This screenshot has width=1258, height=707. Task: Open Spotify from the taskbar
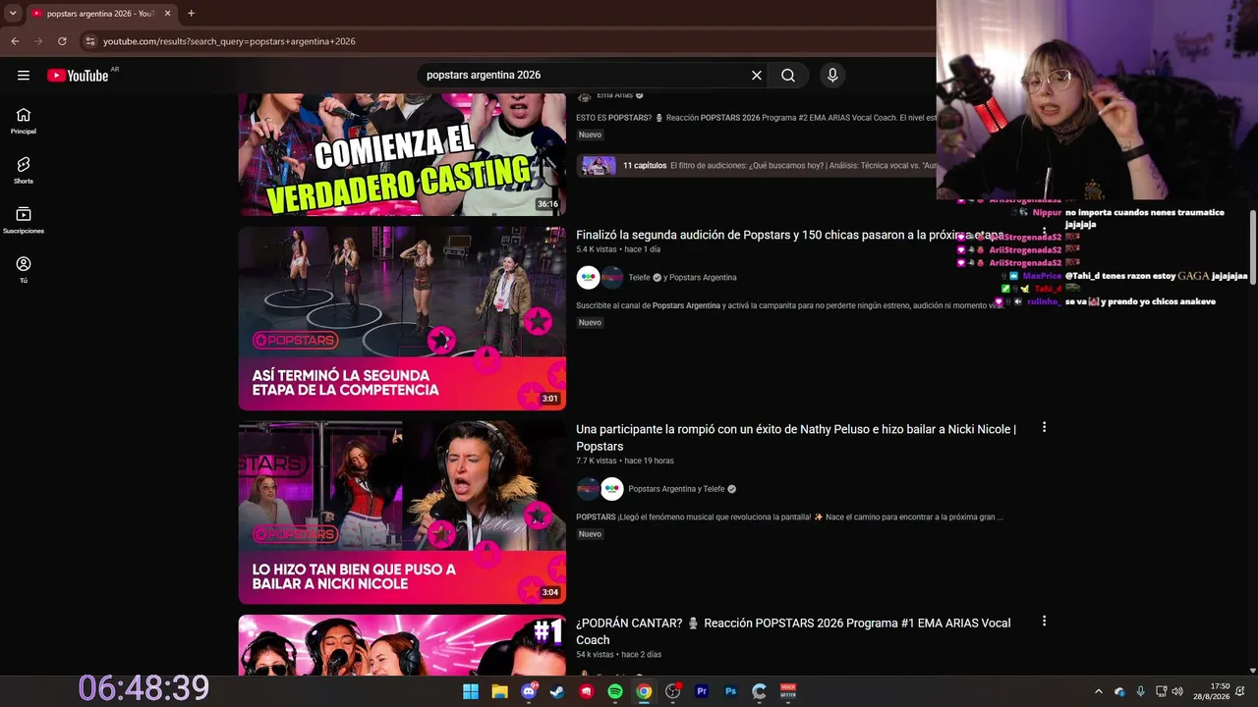(615, 691)
